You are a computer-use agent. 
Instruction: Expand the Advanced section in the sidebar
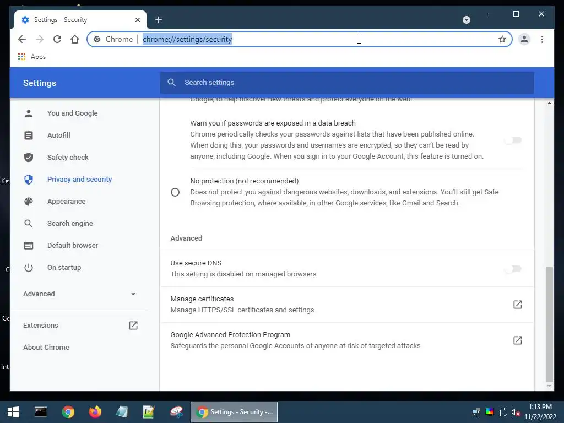79,294
